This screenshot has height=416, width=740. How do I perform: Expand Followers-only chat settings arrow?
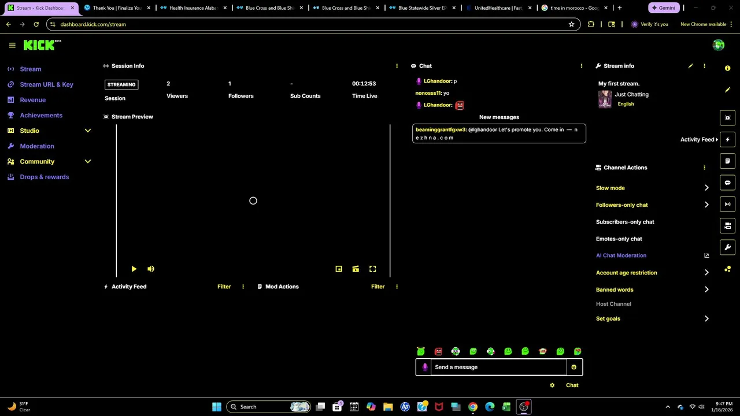(x=706, y=205)
